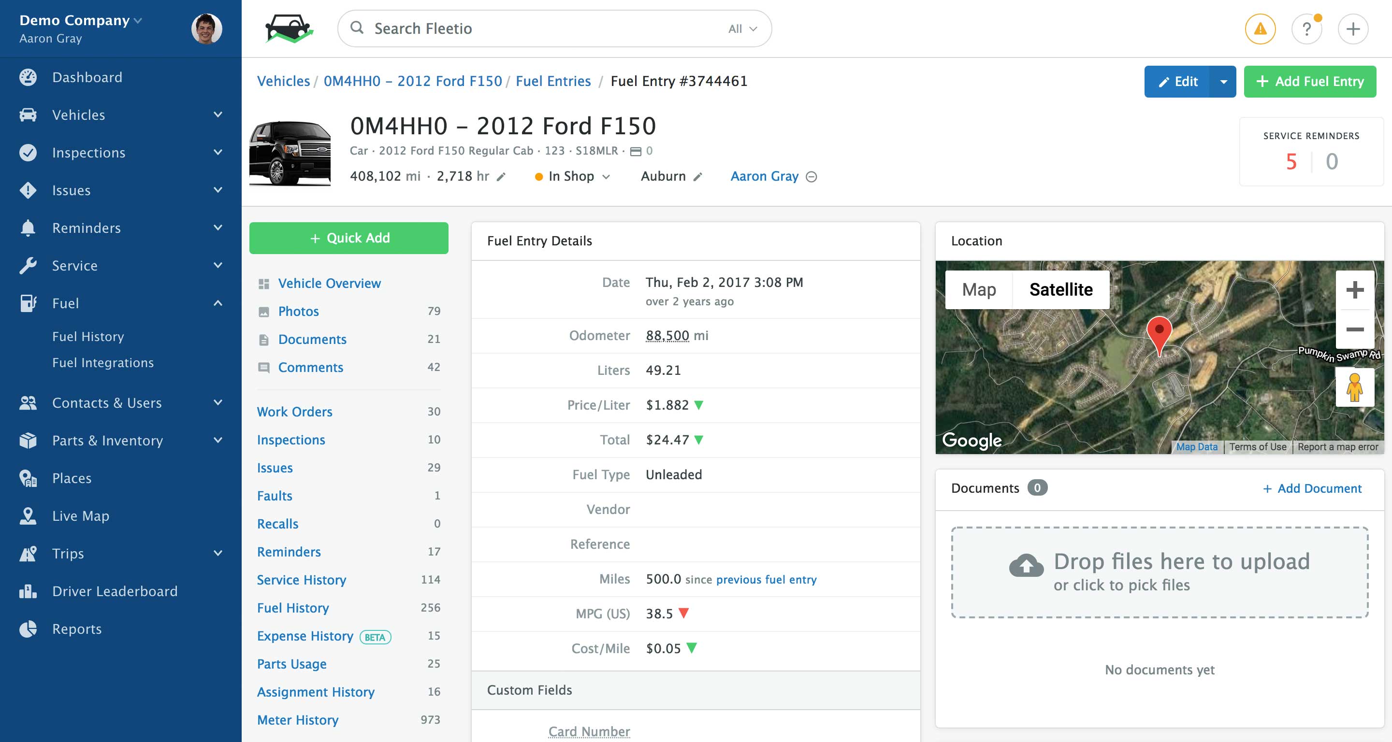Click the search magnifier icon
Screen dimensions: 1392x742
click(x=357, y=28)
